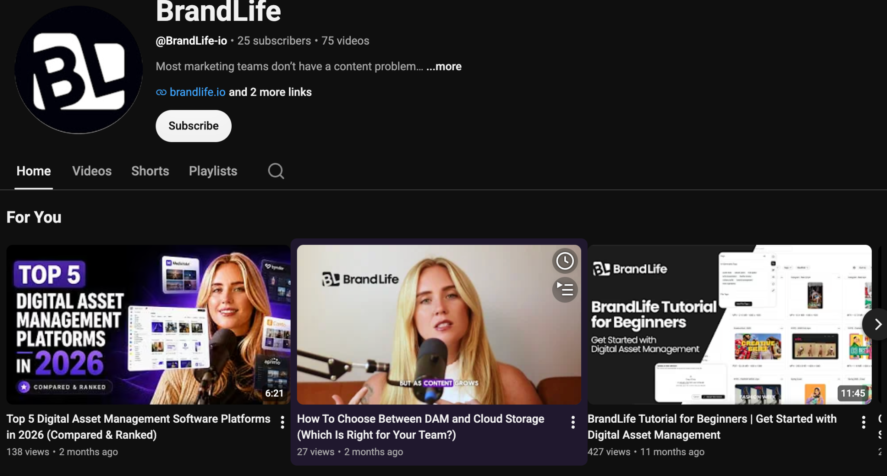Subscribe to the BrandLife channel
This screenshot has width=887, height=476.
(194, 126)
